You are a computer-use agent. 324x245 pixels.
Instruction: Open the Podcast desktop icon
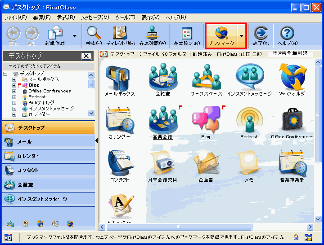[x=249, y=120]
